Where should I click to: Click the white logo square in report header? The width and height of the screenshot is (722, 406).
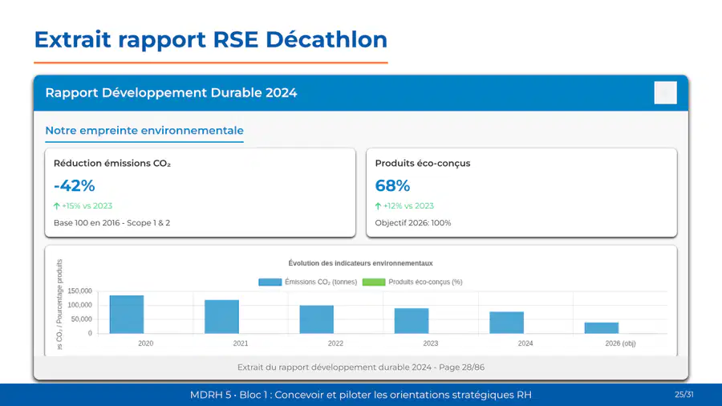click(665, 92)
